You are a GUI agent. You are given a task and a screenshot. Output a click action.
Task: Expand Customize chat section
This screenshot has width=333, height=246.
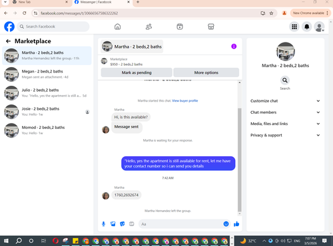point(285,101)
